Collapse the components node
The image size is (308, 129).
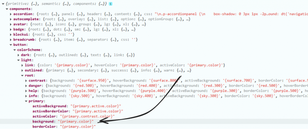pos(7,9)
